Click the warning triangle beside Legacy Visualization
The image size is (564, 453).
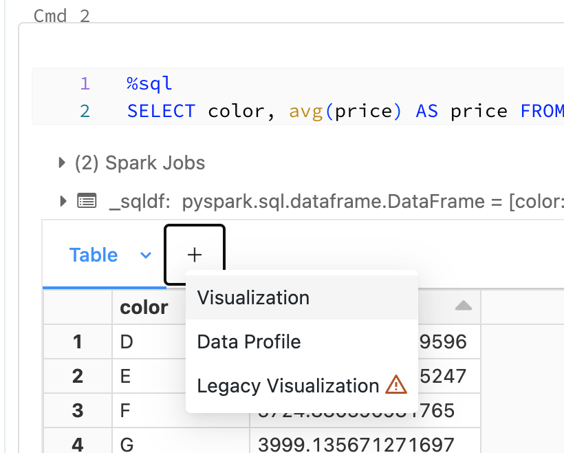pos(395,386)
